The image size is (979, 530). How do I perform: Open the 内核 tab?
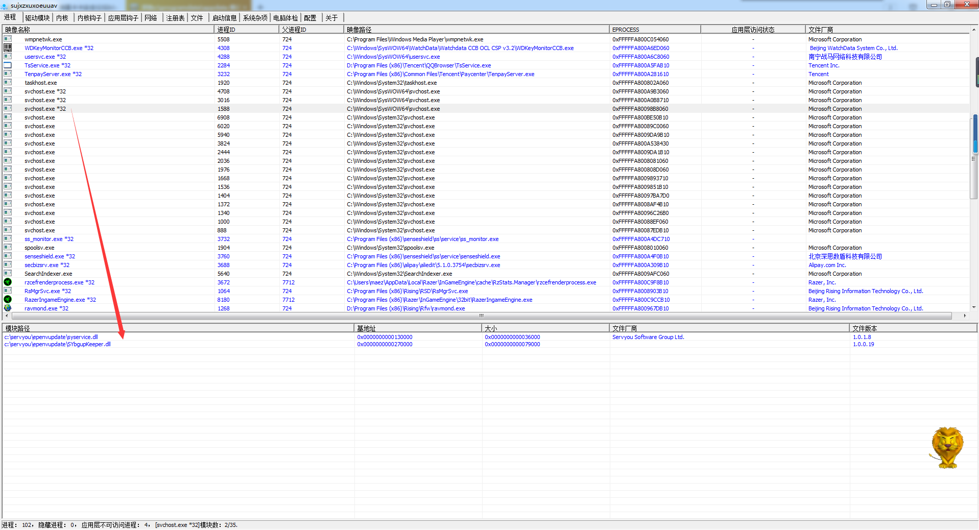(x=62, y=18)
